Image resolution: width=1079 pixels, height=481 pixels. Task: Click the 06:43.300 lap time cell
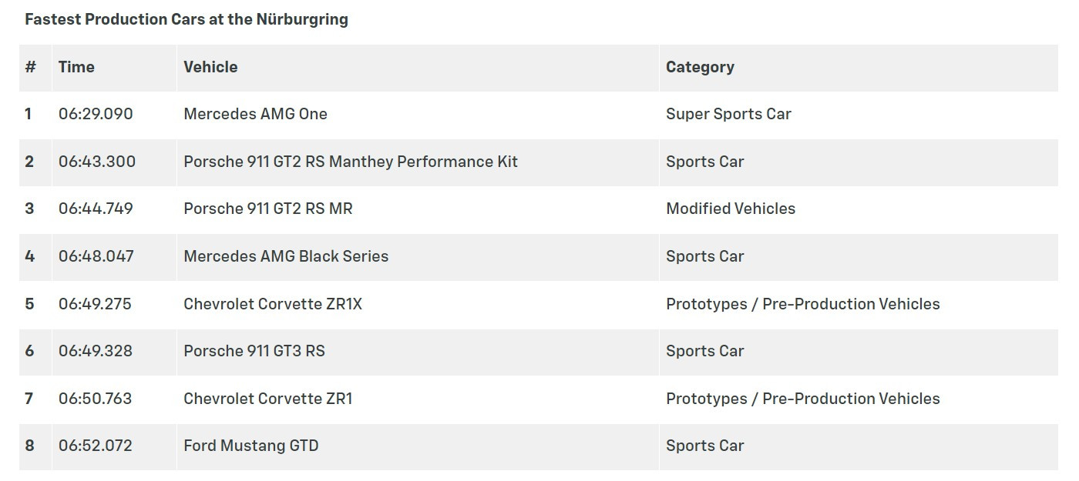pyautogui.click(x=97, y=162)
